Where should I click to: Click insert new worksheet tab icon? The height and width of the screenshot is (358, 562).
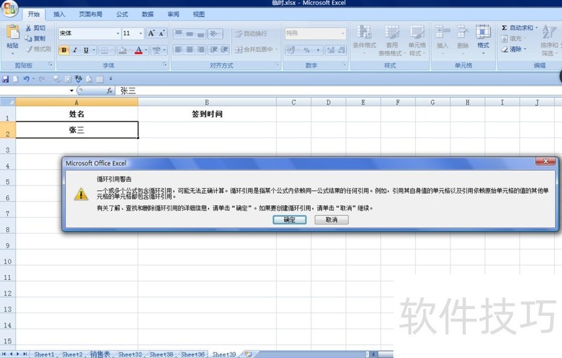coord(248,354)
